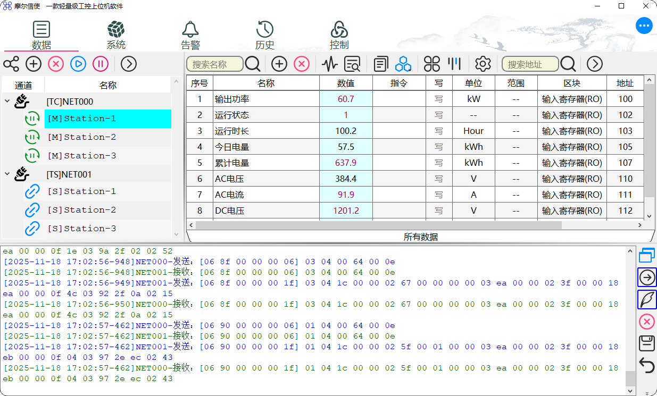Click the search name input field
The width and height of the screenshot is (657, 396).
pos(215,64)
